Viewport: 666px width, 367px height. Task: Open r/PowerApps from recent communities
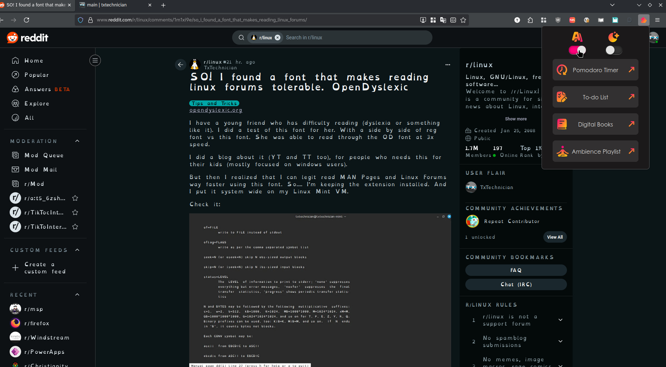[x=45, y=352]
